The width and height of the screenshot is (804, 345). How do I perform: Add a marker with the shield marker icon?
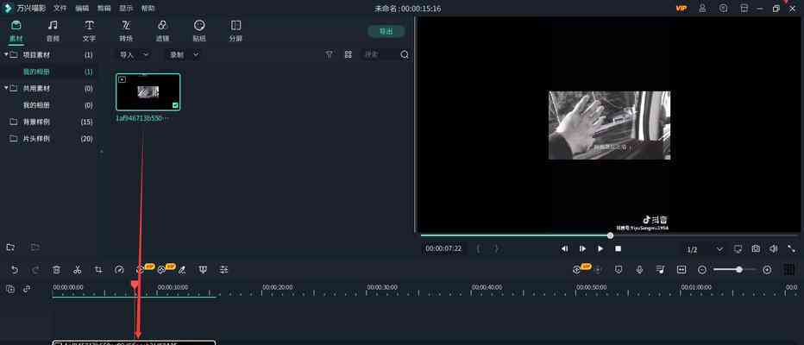[619, 270]
